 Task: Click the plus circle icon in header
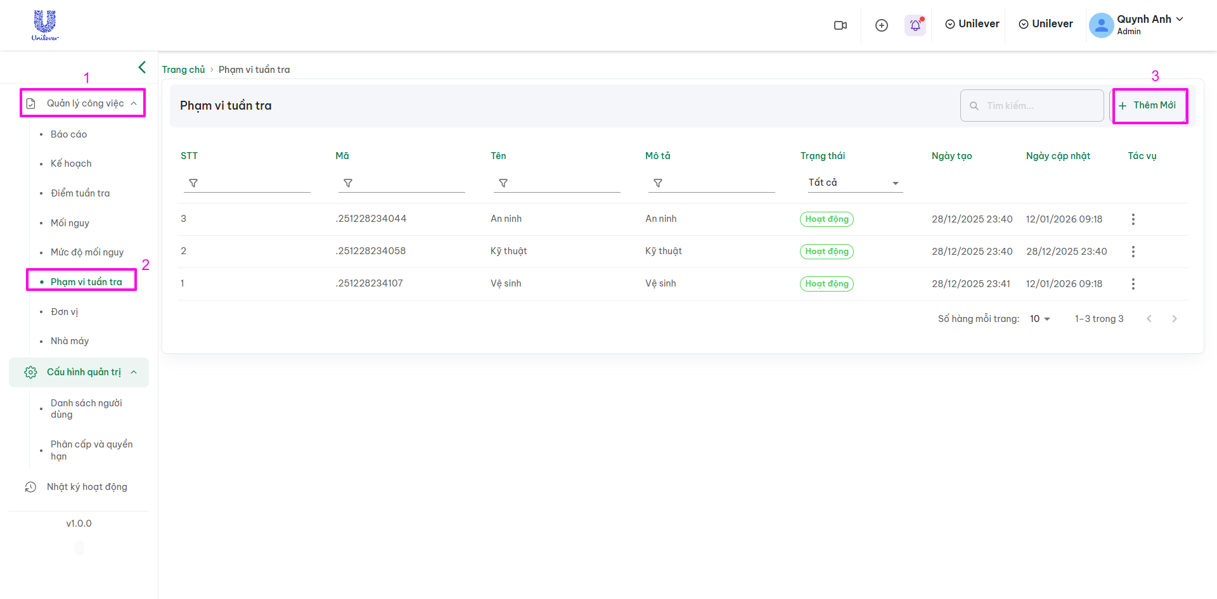pos(881,25)
